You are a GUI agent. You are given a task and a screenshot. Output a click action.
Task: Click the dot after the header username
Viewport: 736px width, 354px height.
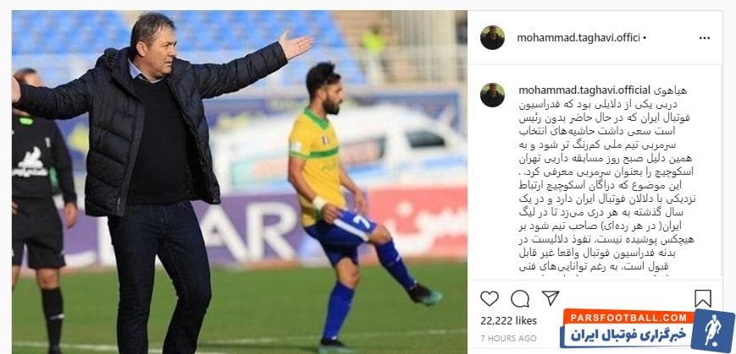645,38
